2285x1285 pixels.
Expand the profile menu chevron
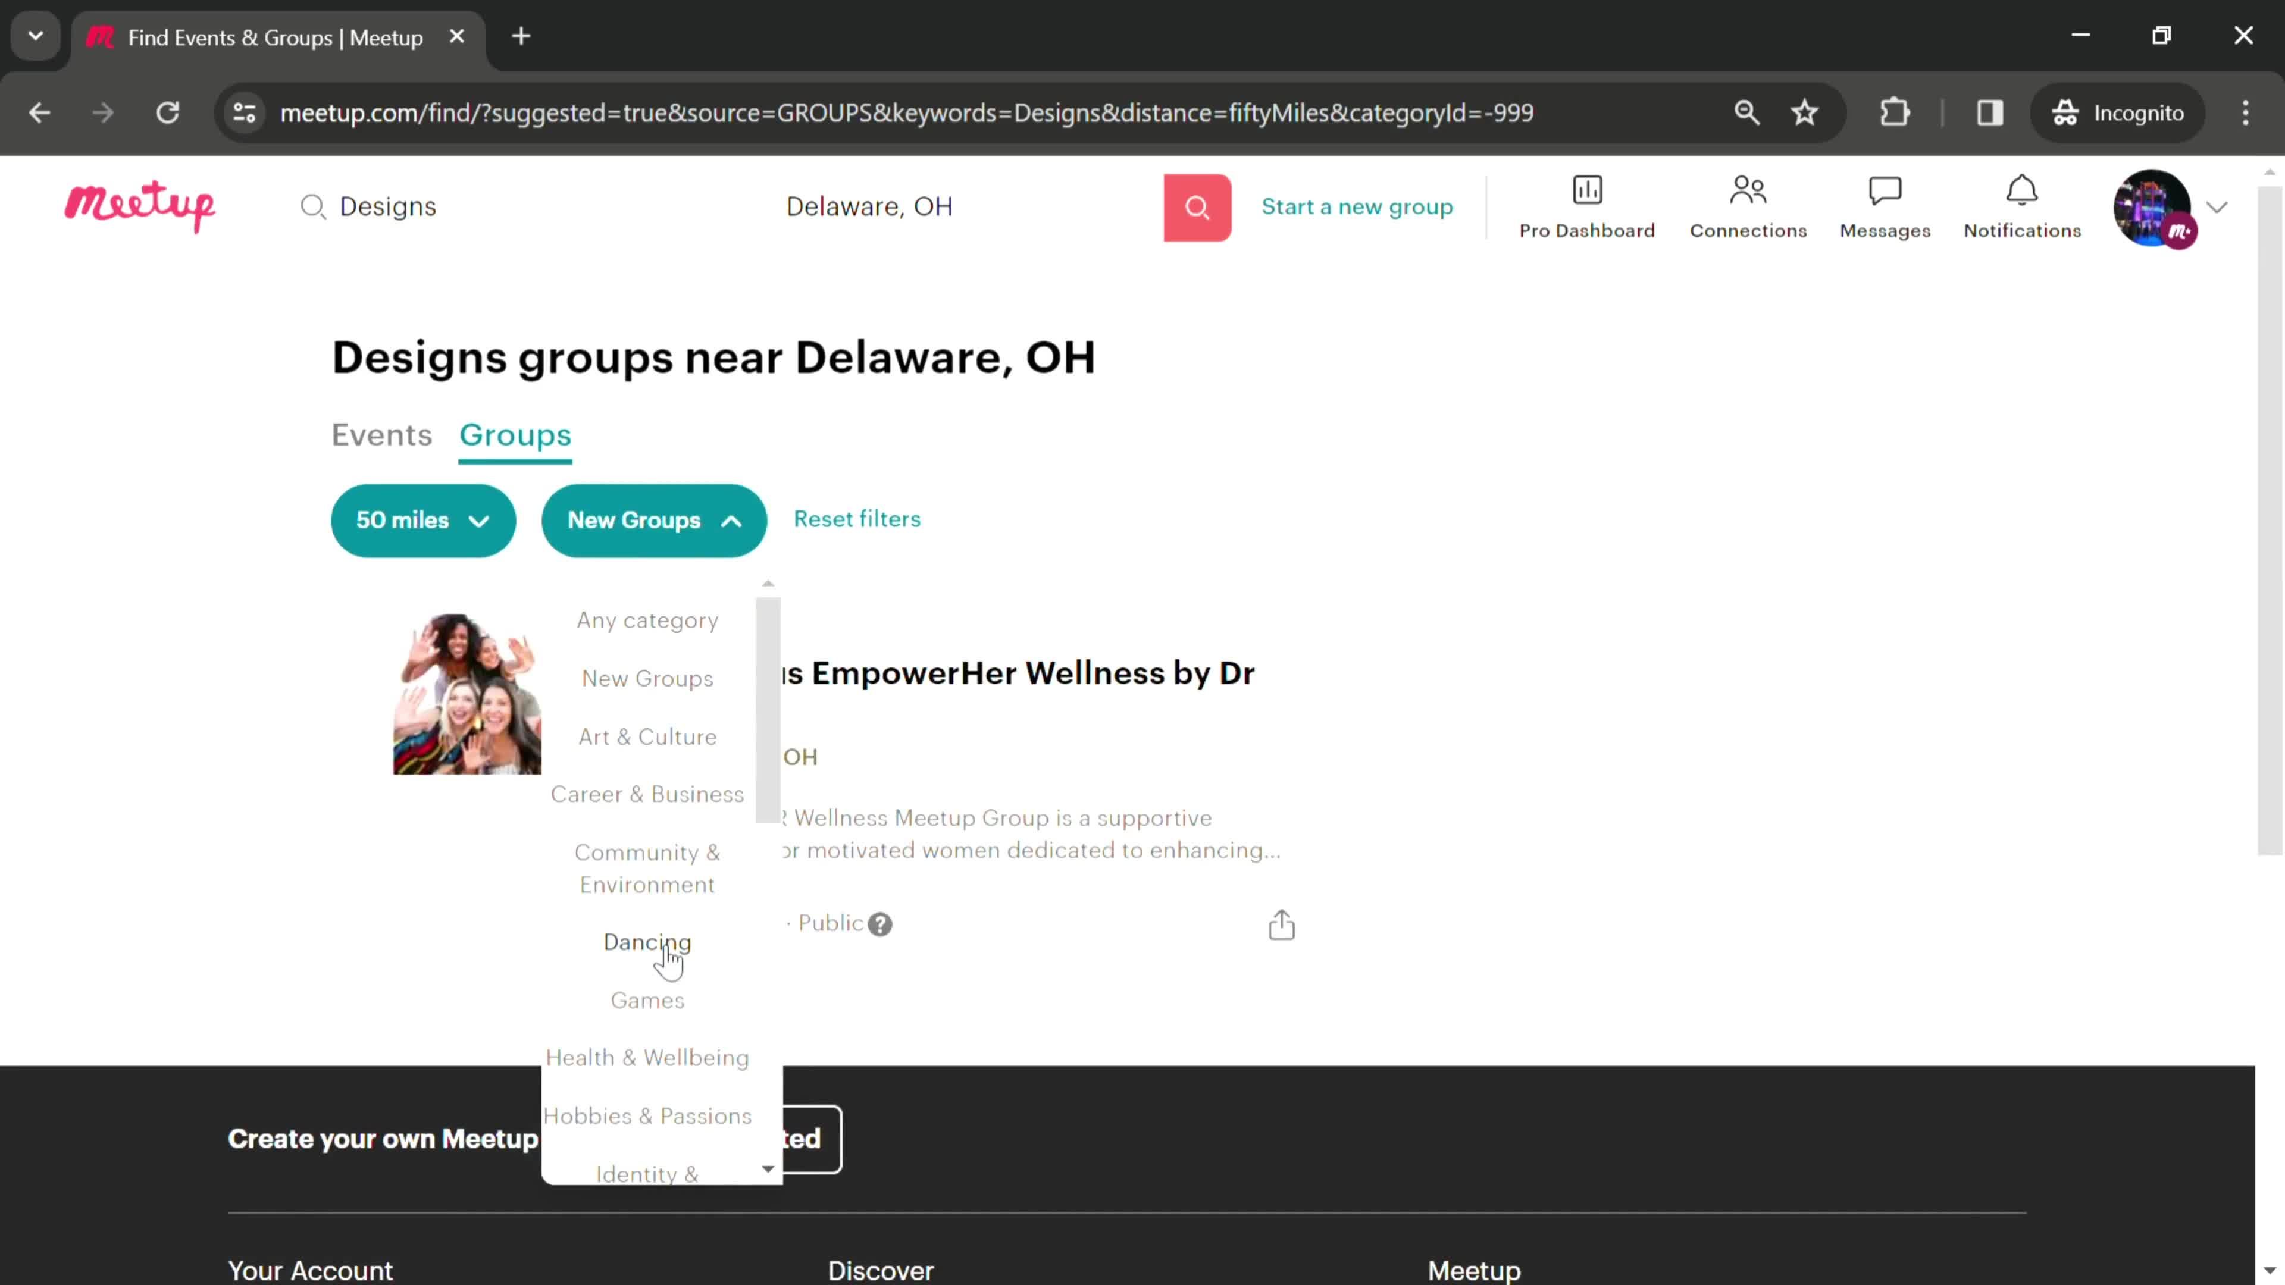tap(2217, 208)
